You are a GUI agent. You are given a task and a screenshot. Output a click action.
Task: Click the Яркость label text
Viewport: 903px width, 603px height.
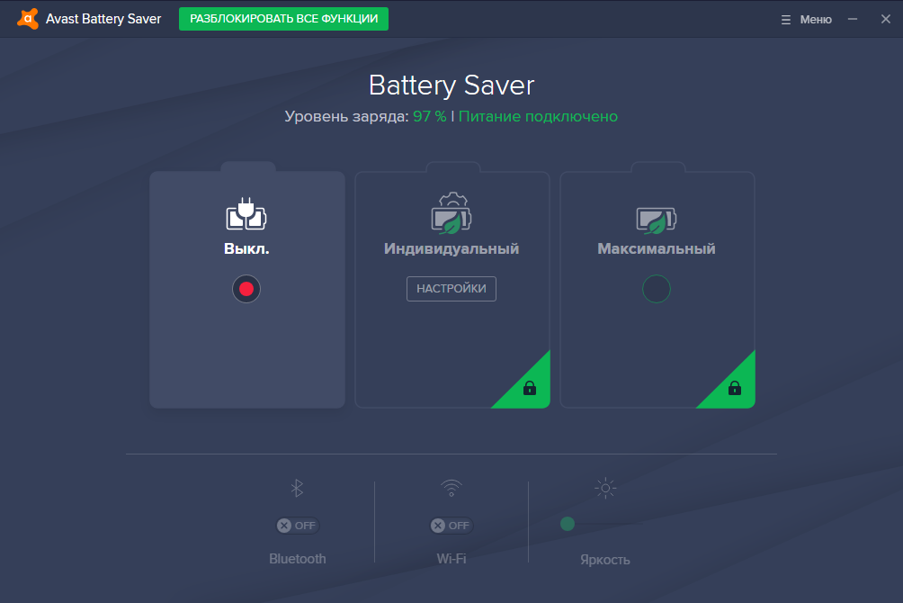tap(605, 561)
